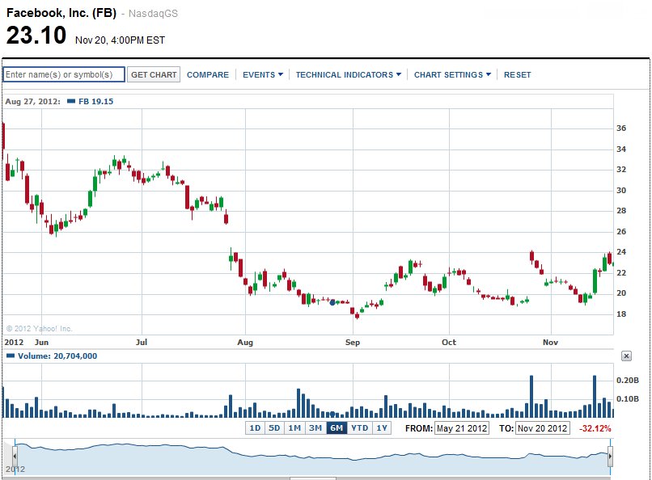Screen dimensions: 652x480
Task: Select the 3M time range
Action: pos(315,427)
